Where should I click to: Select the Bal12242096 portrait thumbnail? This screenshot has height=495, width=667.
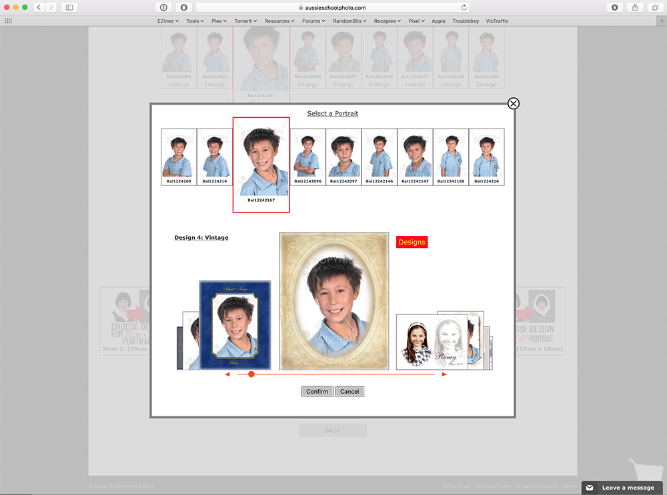tap(307, 156)
